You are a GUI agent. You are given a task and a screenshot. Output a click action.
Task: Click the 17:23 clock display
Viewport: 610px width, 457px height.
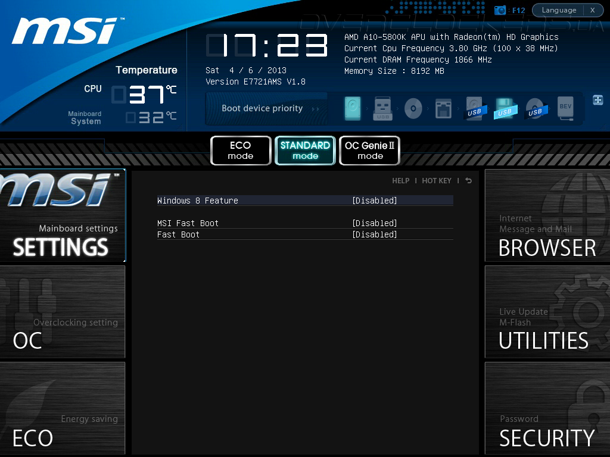click(x=267, y=45)
